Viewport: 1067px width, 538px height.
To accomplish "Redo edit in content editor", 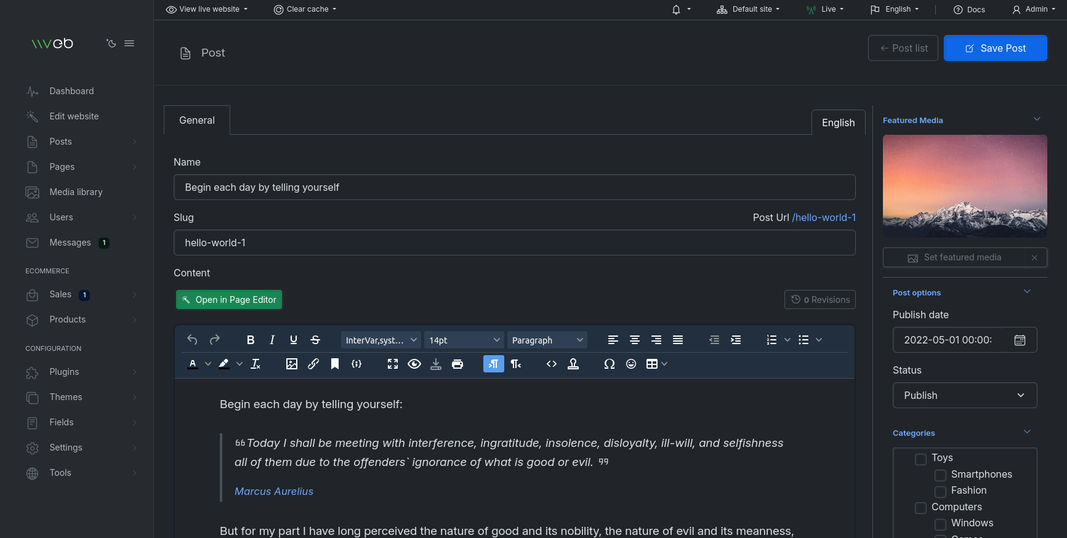I will pos(214,340).
